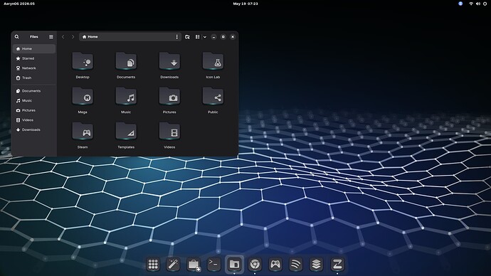
Task: Select Network in the sidebar
Action: tap(34, 68)
